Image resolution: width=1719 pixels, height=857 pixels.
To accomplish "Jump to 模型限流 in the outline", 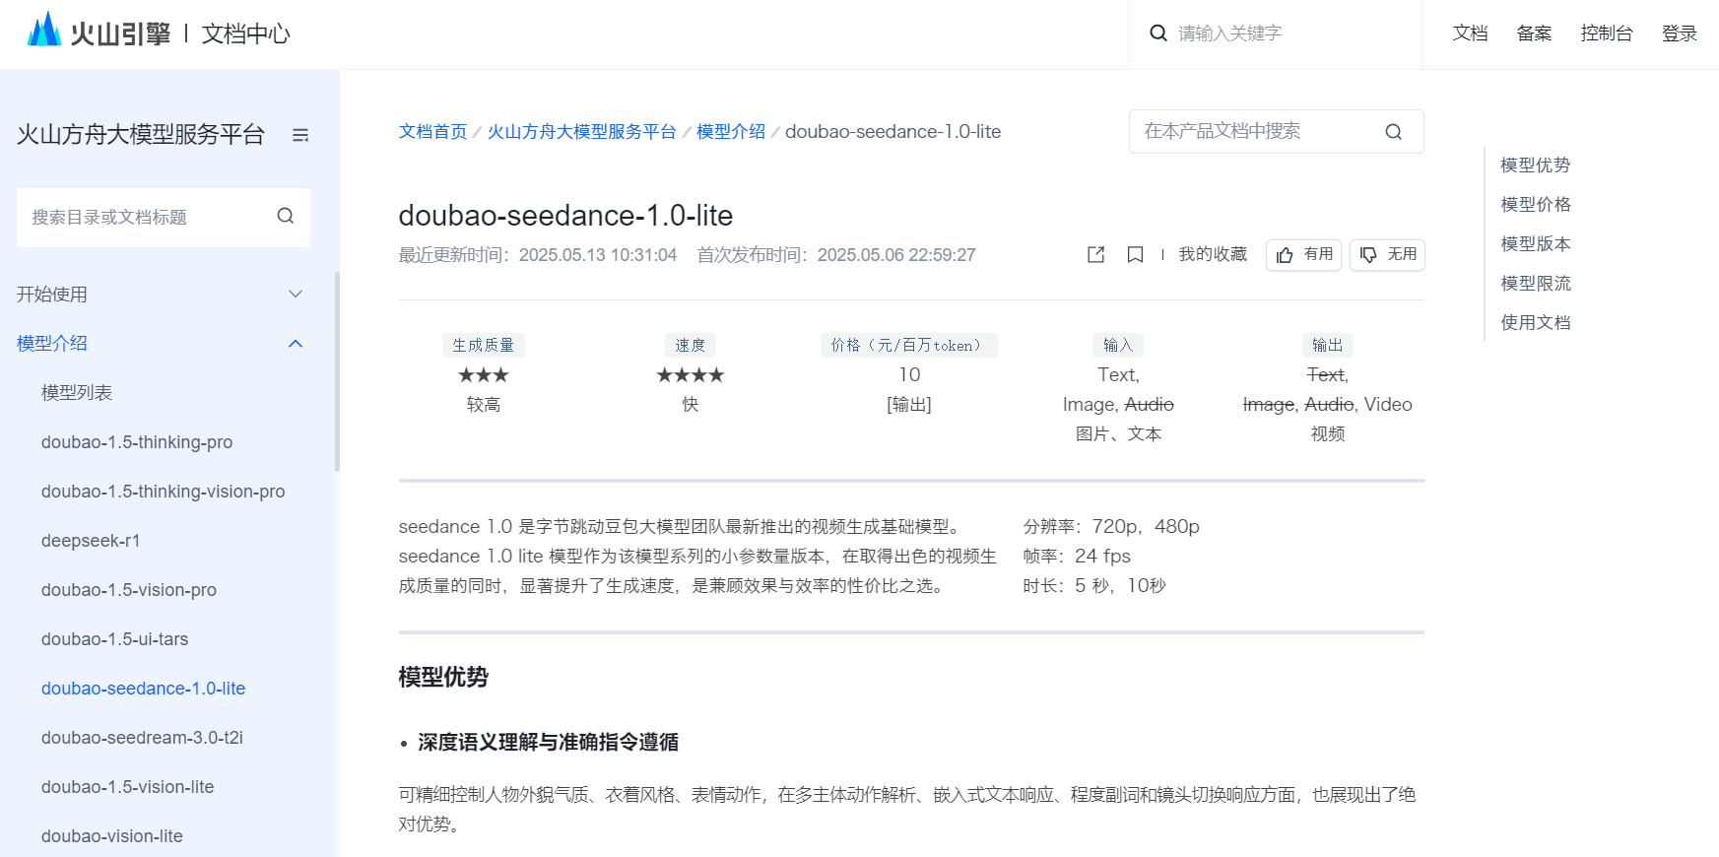I will tap(1535, 283).
